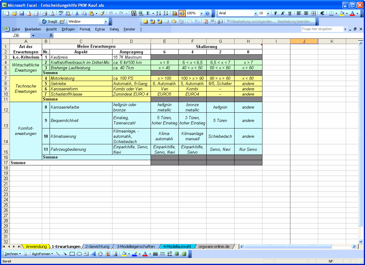Click the blue line color in drawing toolbar

click(x=134, y=254)
